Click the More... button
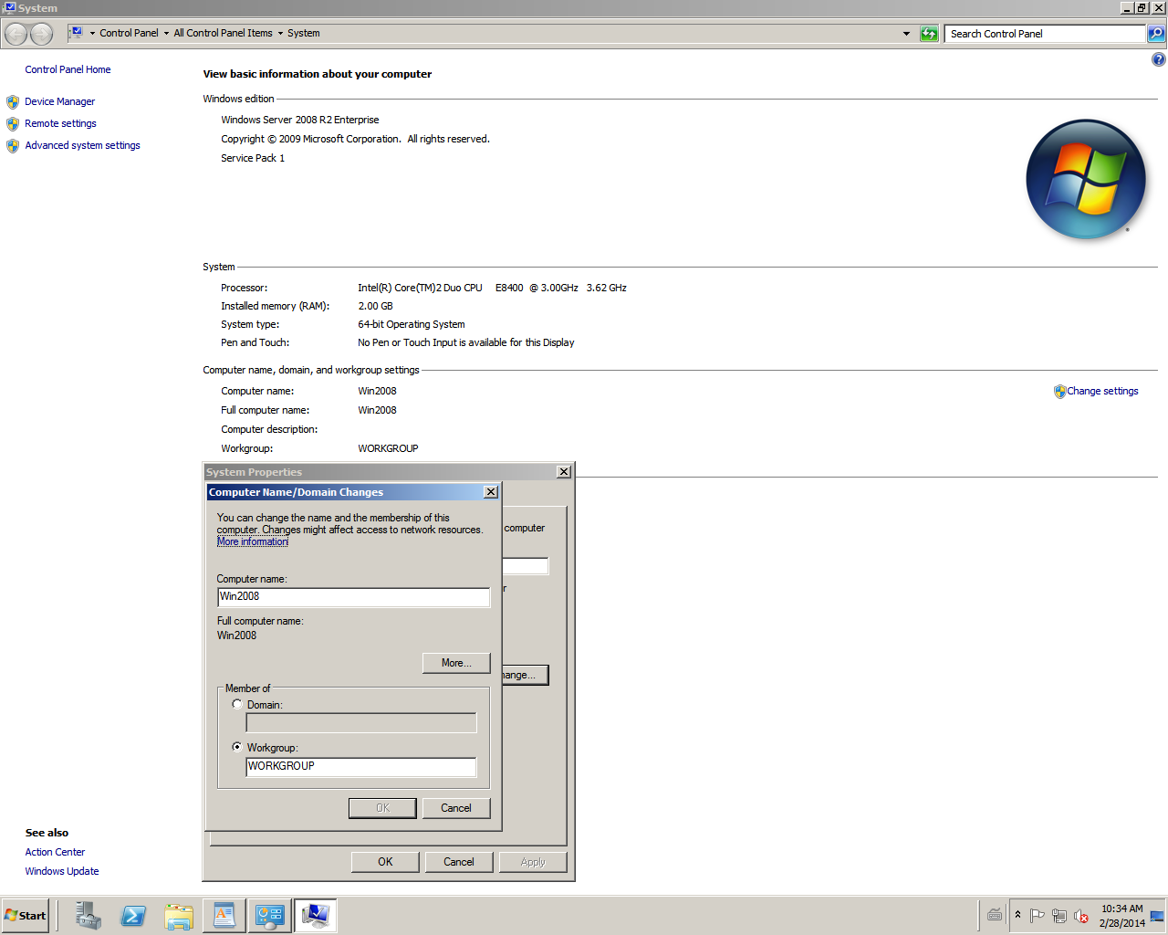 click(456, 663)
